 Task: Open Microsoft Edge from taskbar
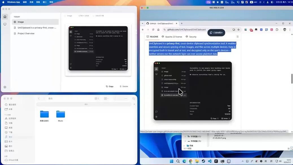click(x=184, y=161)
